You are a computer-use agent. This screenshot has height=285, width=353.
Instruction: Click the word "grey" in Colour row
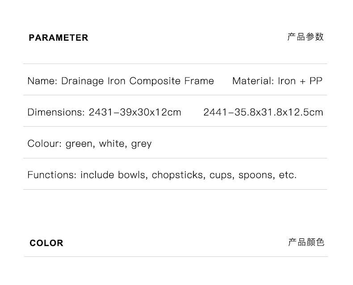tap(141, 144)
